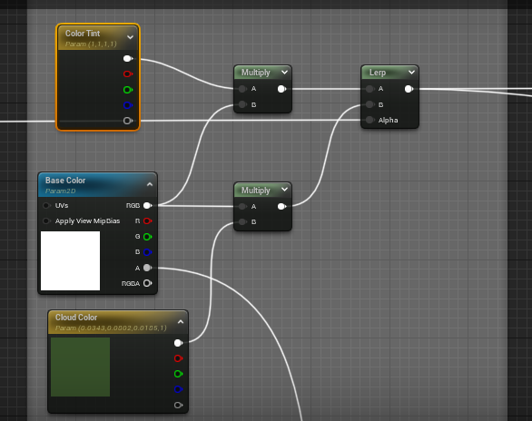Click the alpha output pin of Cloud Color
Image resolution: width=532 pixels, height=421 pixels.
[178, 405]
